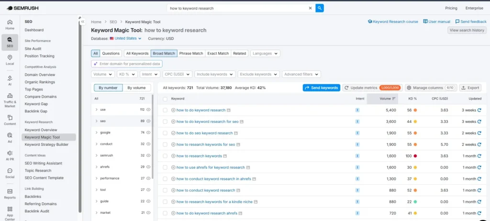The image size is (490, 221).
Task: Add 'how to research keywords' via plus icon
Action: 173,155
